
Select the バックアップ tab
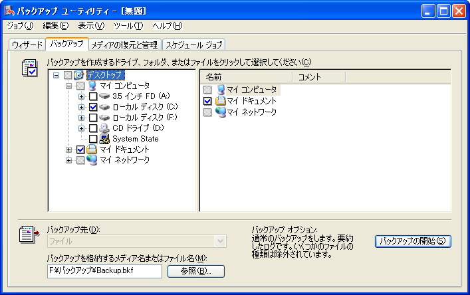(x=67, y=44)
